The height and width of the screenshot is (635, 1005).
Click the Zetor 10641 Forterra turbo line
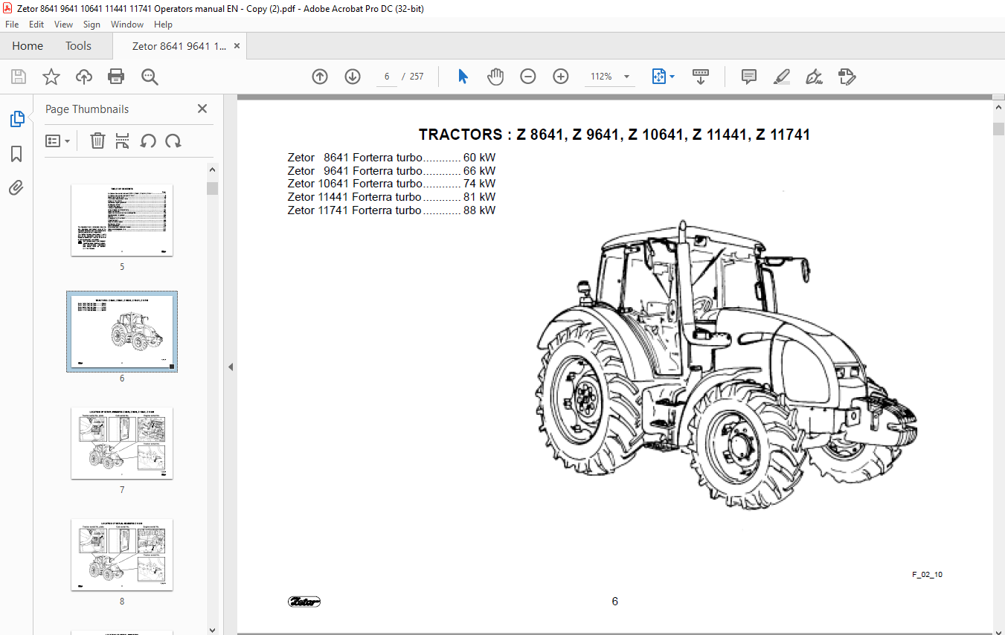tap(391, 184)
